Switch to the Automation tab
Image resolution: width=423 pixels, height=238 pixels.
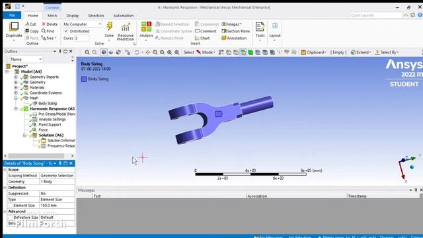(x=124, y=16)
